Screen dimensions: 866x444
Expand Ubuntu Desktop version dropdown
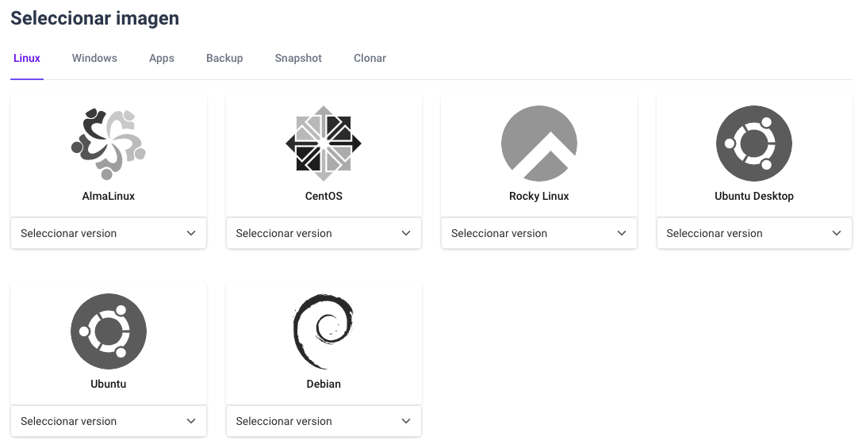point(754,233)
